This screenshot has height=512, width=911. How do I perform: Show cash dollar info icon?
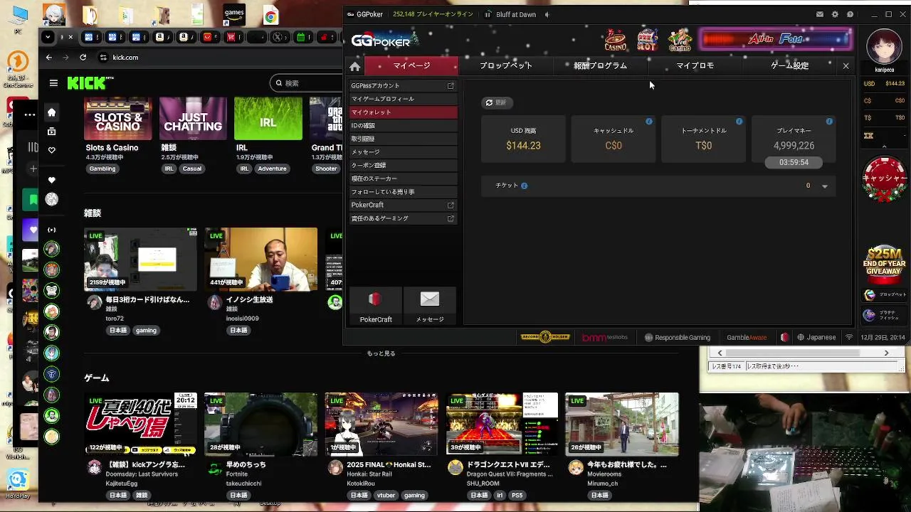(x=648, y=122)
